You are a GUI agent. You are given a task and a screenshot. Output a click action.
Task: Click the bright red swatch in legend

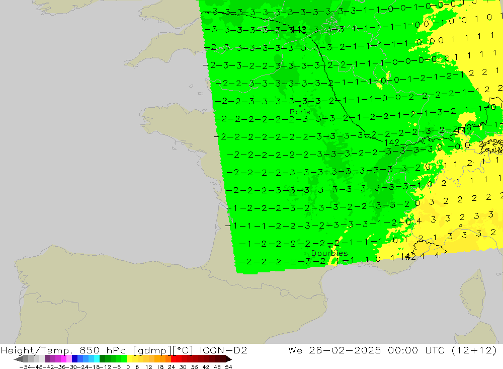(x=174, y=359)
